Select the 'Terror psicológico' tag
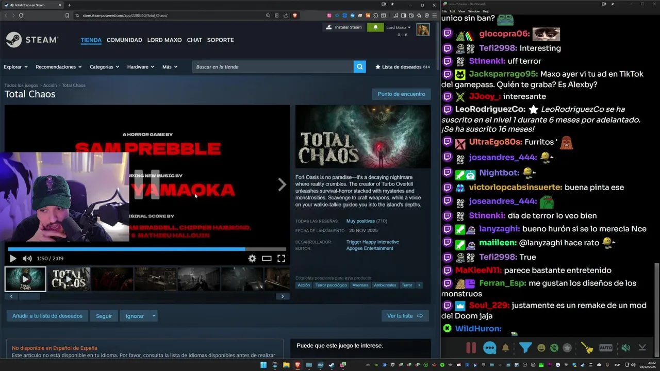This screenshot has width=660, height=371. (x=331, y=285)
